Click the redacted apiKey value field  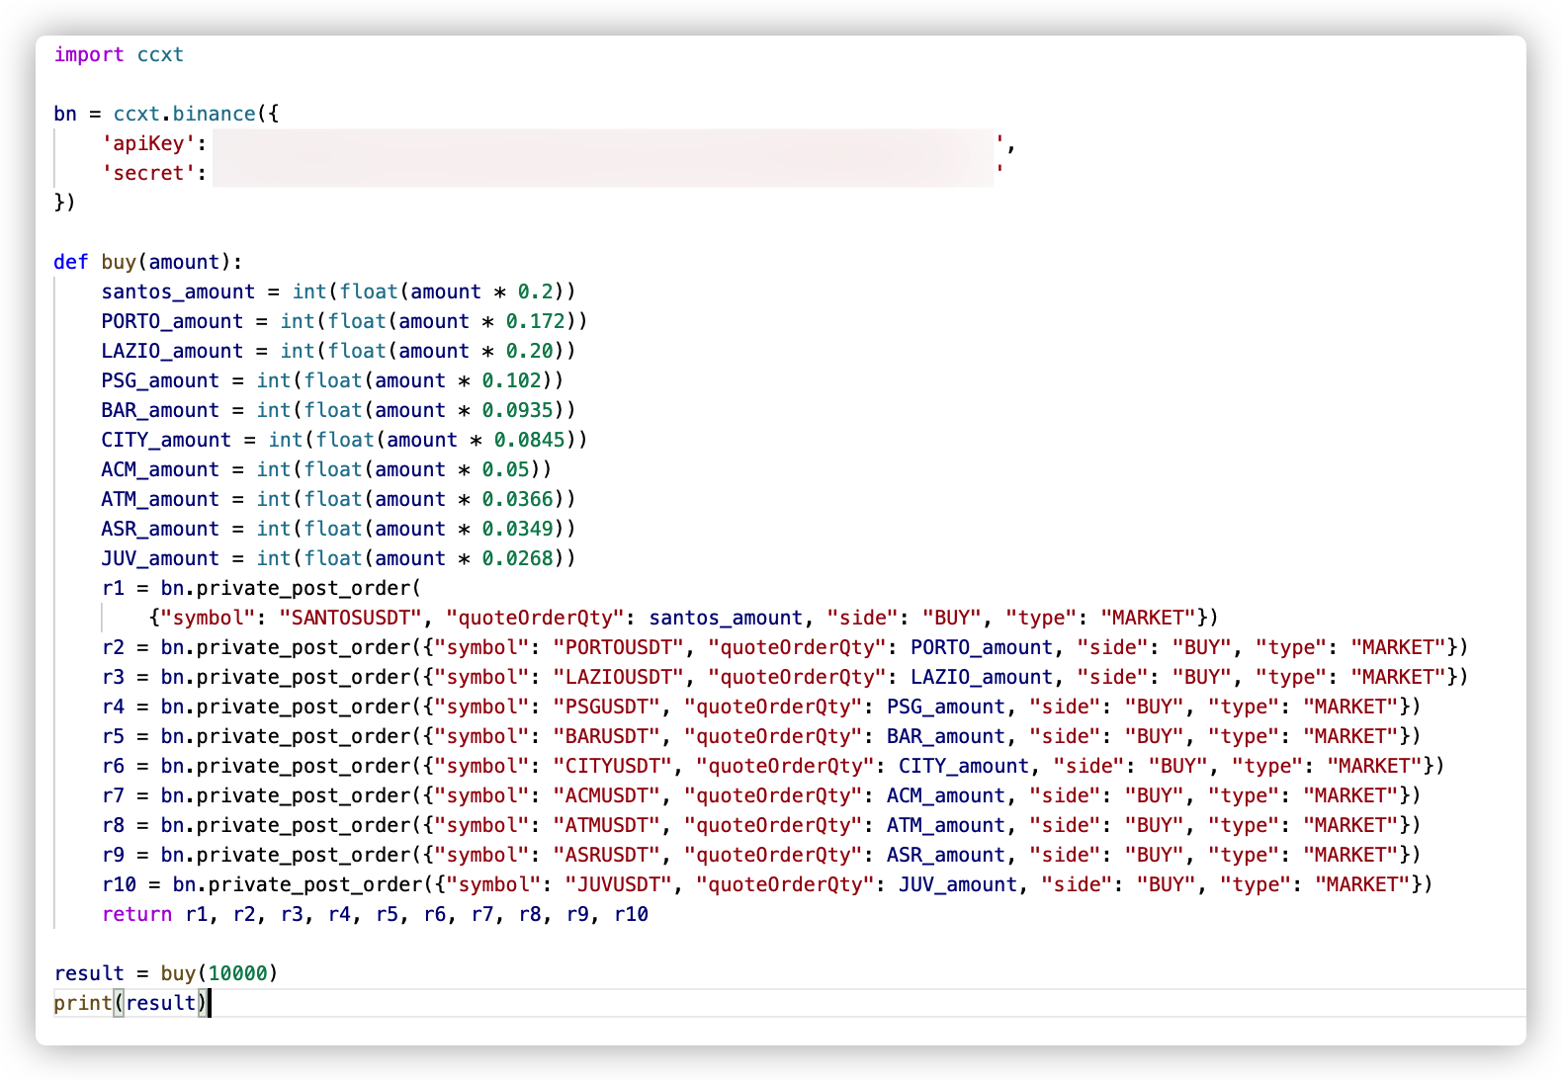click(603, 143)
